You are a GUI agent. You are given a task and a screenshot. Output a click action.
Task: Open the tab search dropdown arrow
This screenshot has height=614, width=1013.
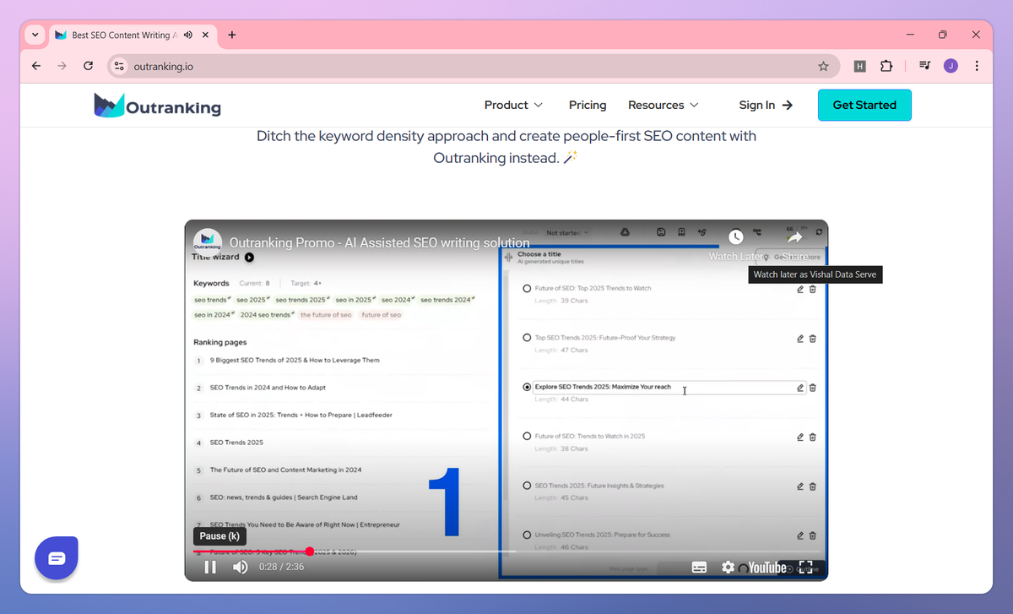(35, 35)
